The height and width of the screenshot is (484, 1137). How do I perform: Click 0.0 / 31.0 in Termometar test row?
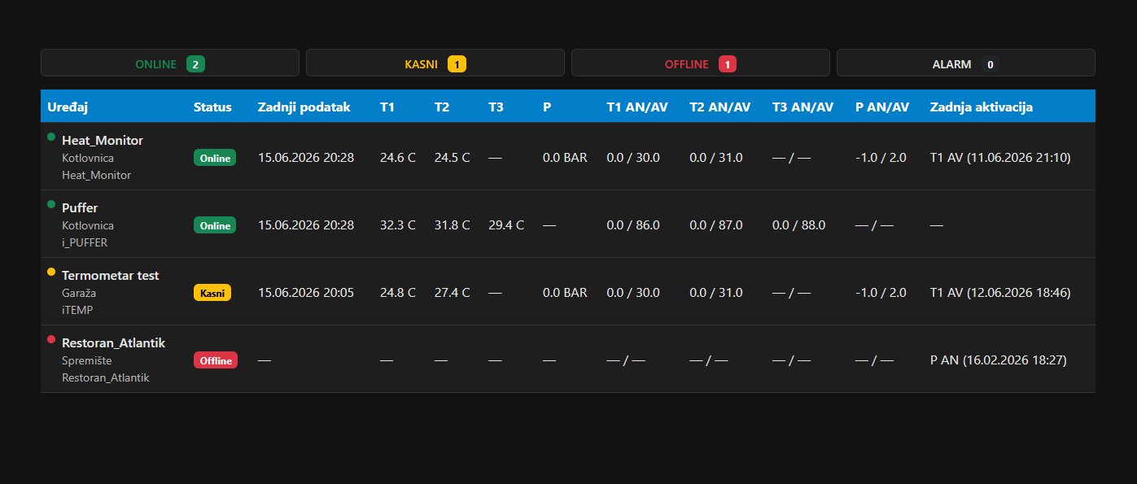pyautogui.click(x=716, y=292)
